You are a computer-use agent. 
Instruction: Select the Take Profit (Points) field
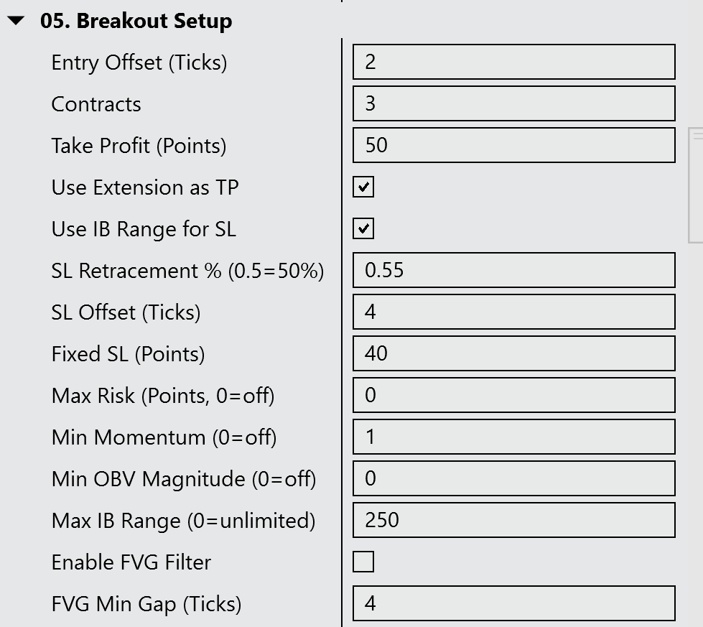[513, 146]
